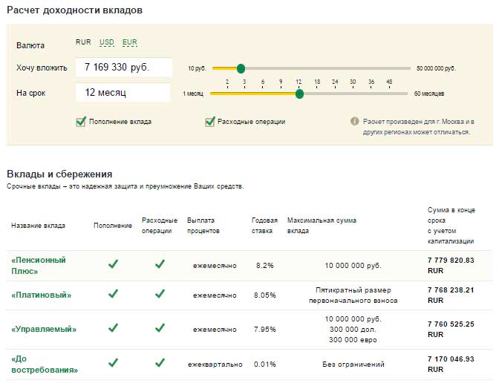Choose RUR as the deposit currency

coord(83,42)
